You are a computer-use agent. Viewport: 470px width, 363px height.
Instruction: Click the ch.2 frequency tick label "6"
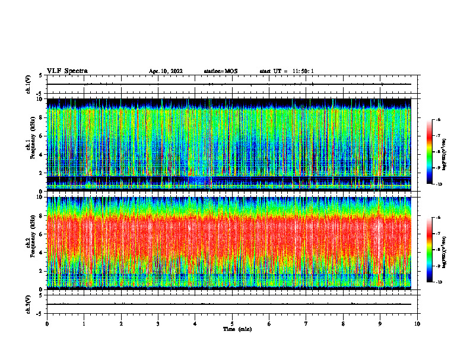click(42, 234)
